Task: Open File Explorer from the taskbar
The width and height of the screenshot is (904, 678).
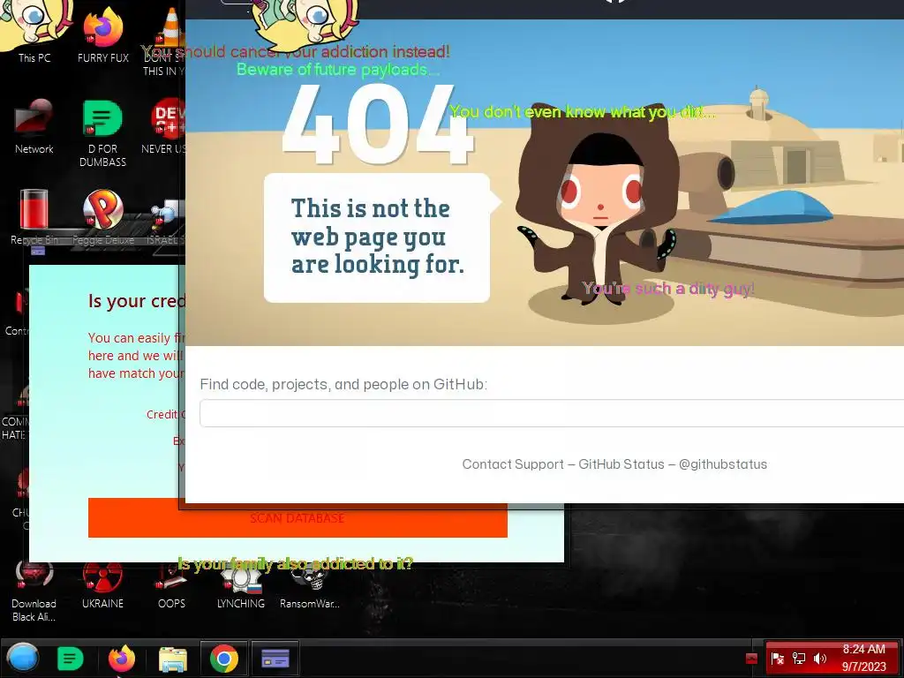Action: click(x=172, y=659)
